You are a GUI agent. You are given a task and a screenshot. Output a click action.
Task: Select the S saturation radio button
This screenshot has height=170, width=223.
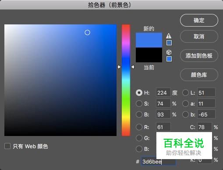click(139, 104)
